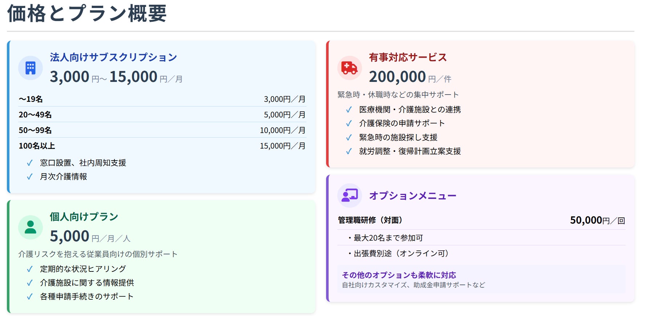Click the 100名以上 row label
646x316 pixels.
(x=37, y=146)
